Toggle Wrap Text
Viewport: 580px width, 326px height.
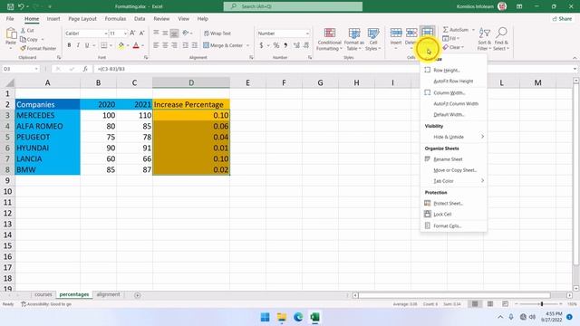(217, 34)
